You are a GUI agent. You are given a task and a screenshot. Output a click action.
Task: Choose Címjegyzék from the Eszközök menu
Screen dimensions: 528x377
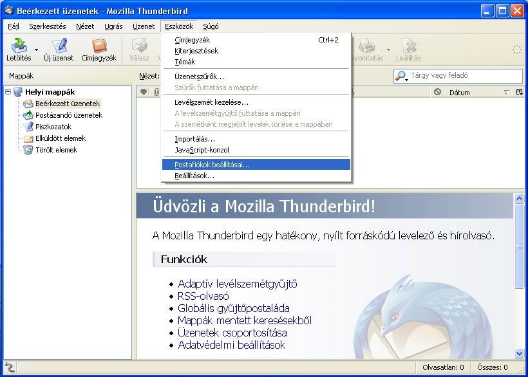coord(256,40)
